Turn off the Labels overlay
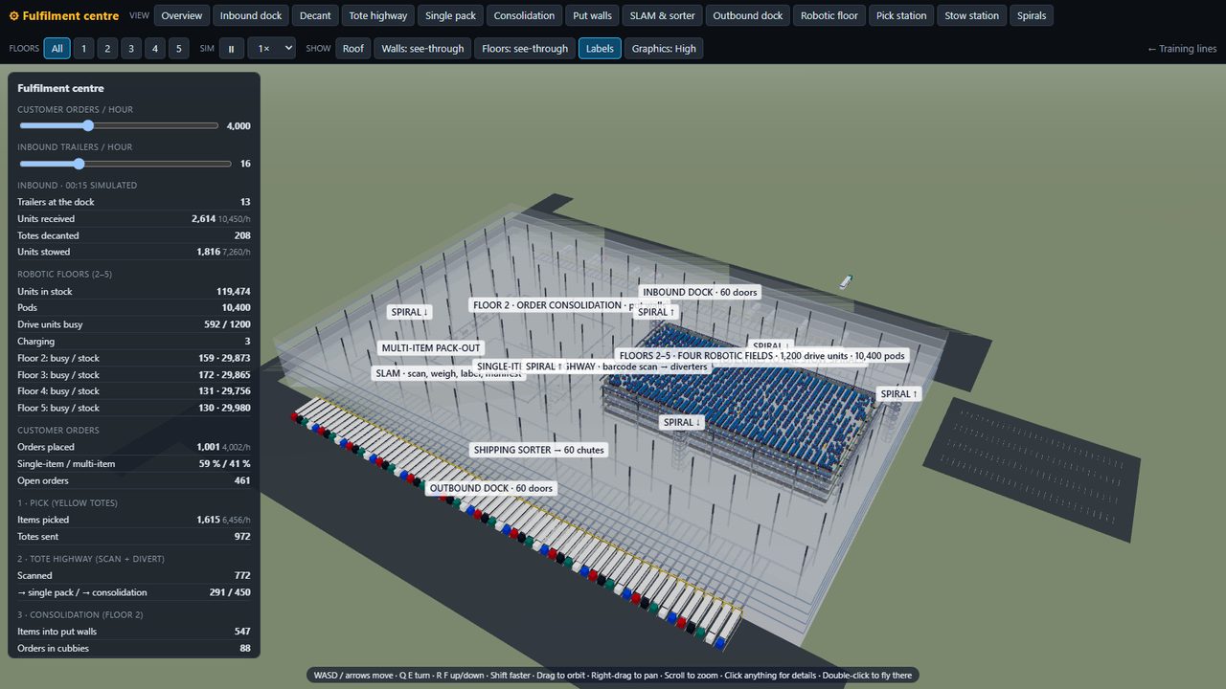Viewport: 1226px width, 689px height. point(600,48)
